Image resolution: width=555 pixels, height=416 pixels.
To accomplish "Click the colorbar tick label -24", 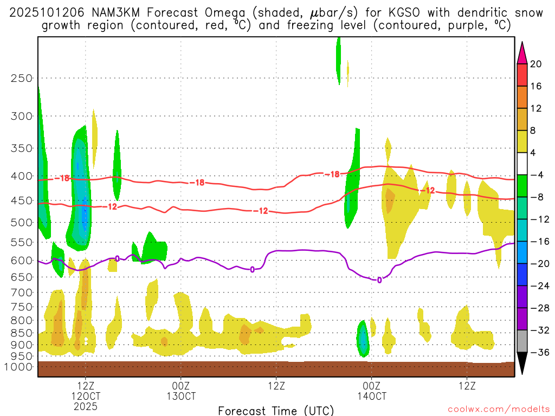I will point(540,286).
